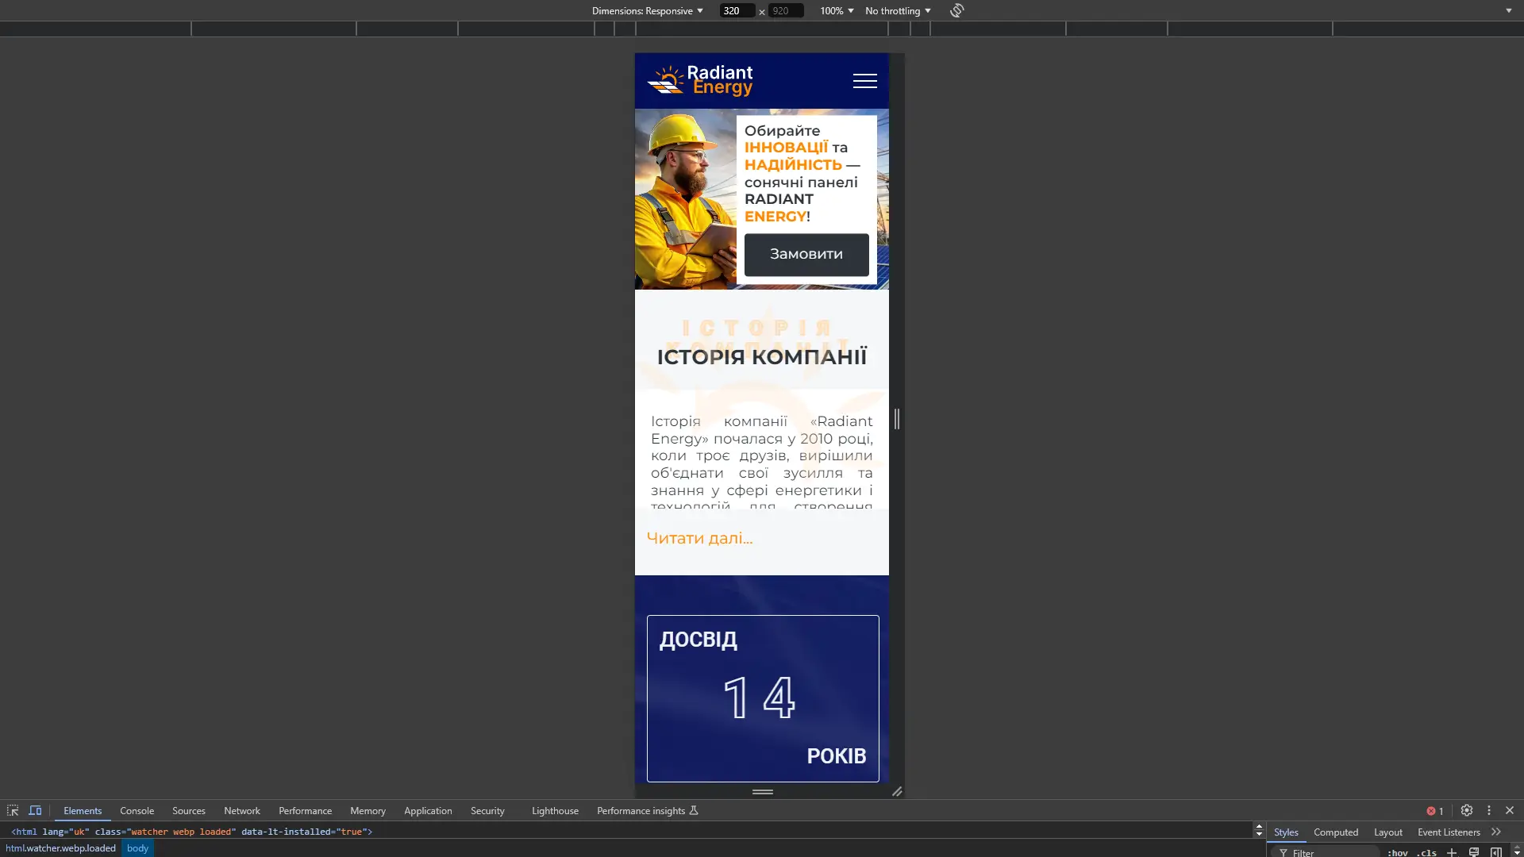The width and height of the screenshot is (1524, 857).
Task: Show more Styles pane tabs
Action: coord(1496,832)
